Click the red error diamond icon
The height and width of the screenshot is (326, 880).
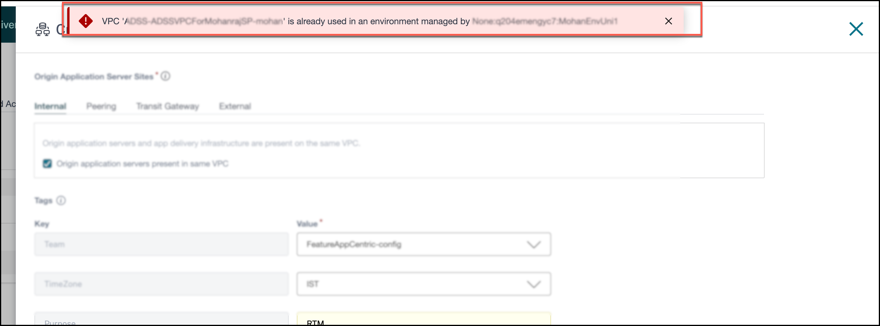pos(86,21)
